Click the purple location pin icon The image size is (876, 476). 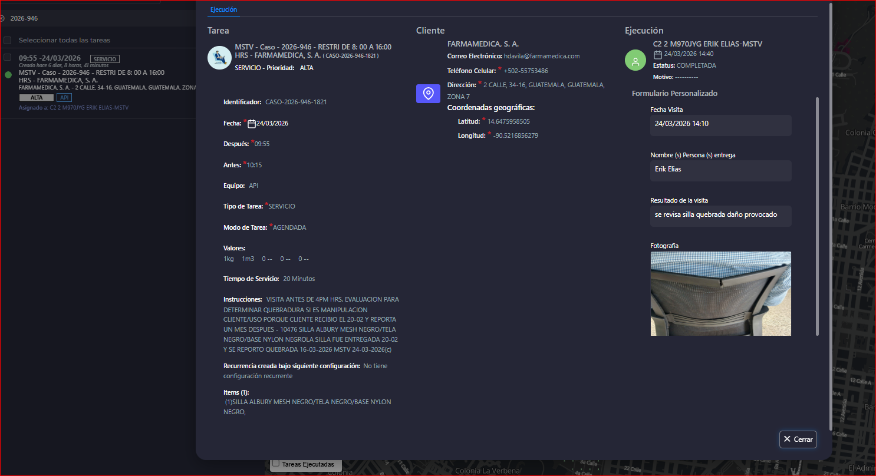pos(429,94)
